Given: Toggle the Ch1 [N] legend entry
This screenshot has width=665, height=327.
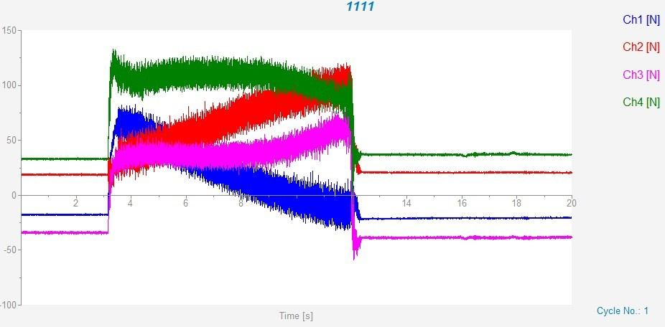Looking at the screenshot, I should (x=641, y=19).
